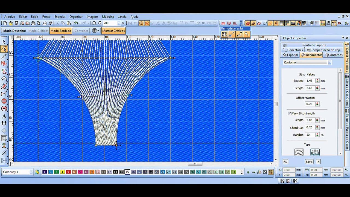The width and height of the screenshot is (350, 197).
Task: Click the Zoom magnifier icon beside 200
Action: (x=100, y=23)
